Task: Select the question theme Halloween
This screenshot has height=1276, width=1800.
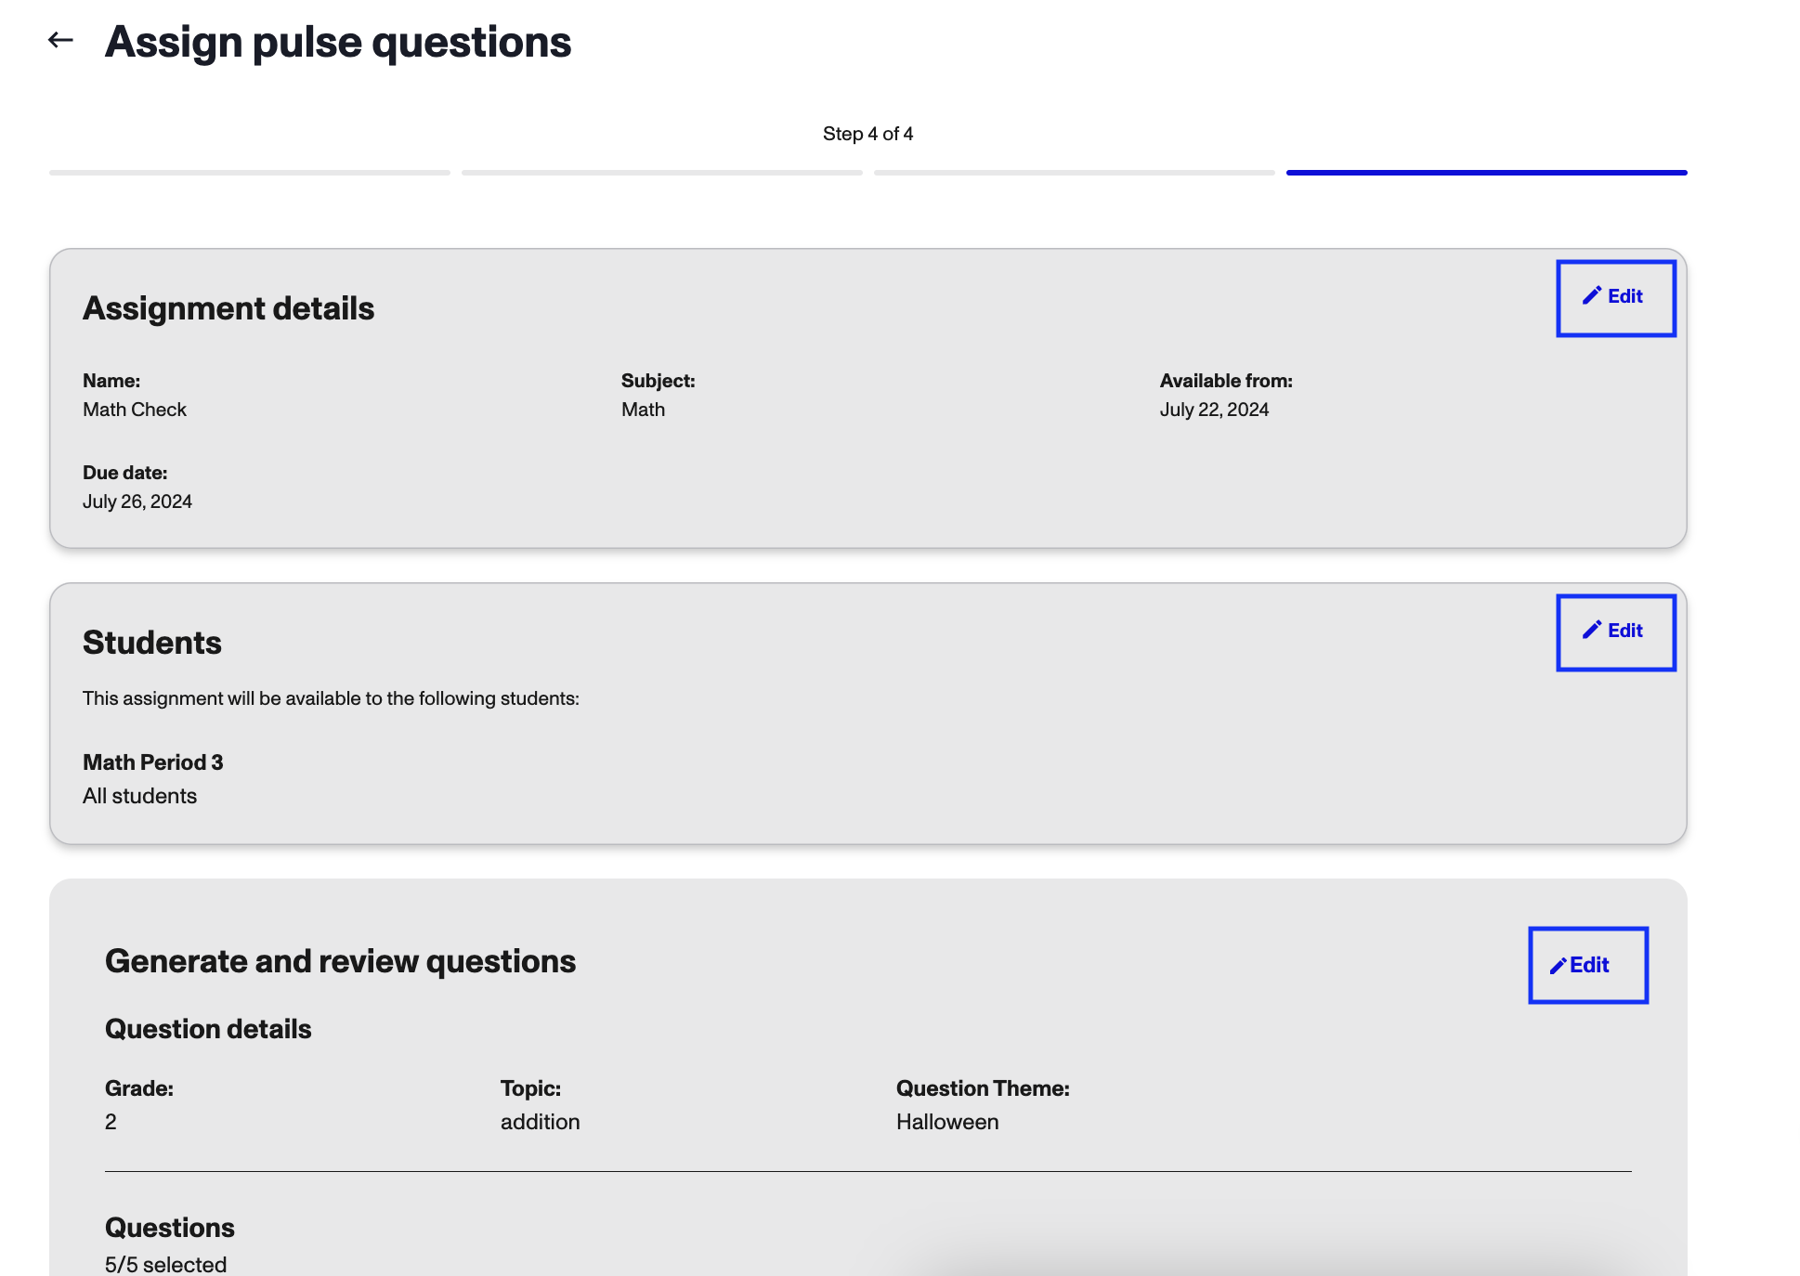Action: [x=947, y=1122]
